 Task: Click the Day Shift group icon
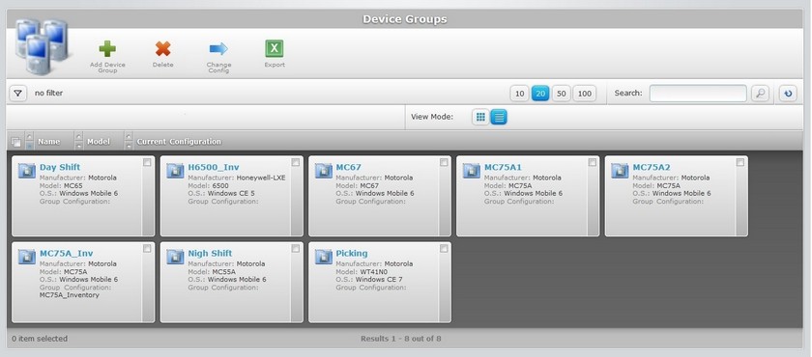(x=26, y=171)
